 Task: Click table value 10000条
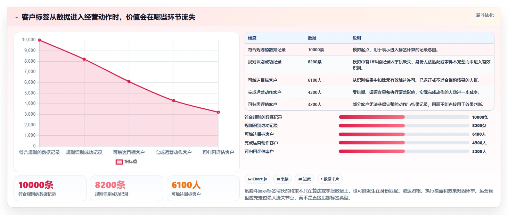[x=316, y=50]
